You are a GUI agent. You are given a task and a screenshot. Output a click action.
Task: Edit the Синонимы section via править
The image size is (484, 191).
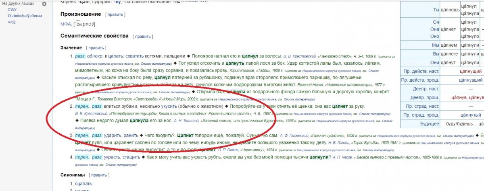pos(99,175)
